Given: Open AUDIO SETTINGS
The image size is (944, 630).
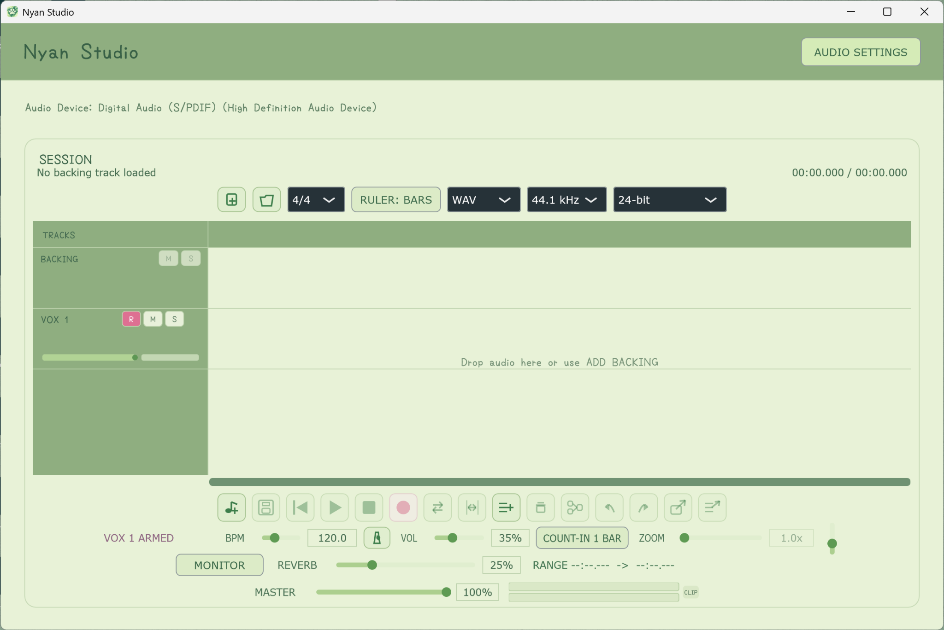Looking at the screenshot, I should pos(861,52).
